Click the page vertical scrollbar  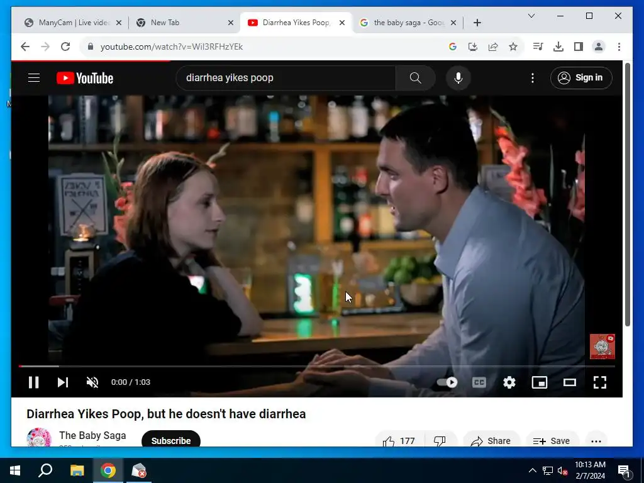coord(627,195)
